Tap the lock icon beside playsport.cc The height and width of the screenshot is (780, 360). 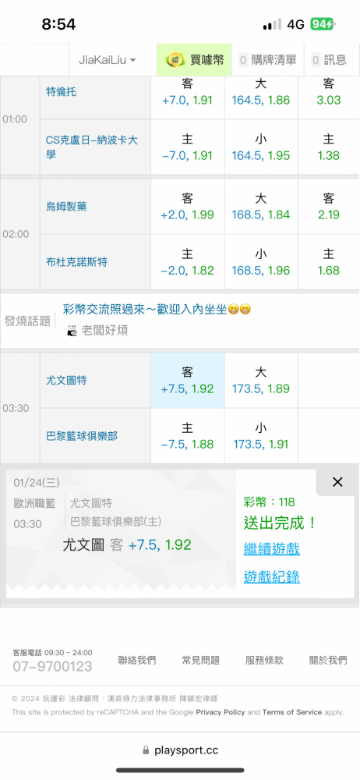(146, 750)
